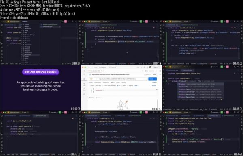Click the green Run button in the 00:08:04 frame
The image size is (243, 156).
(222, 67)
